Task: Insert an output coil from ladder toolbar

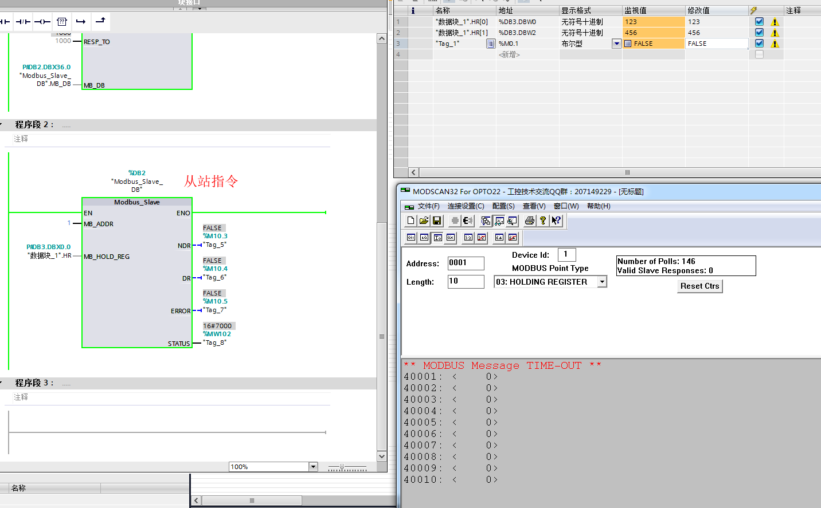Action: (x=42, y=22)
